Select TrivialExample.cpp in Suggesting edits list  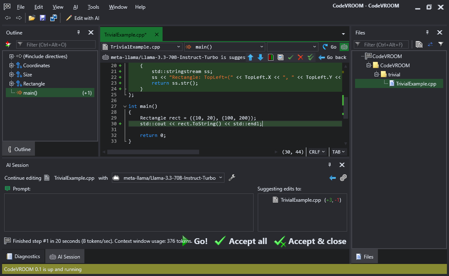pyautogui.click(x=307, y=200)
